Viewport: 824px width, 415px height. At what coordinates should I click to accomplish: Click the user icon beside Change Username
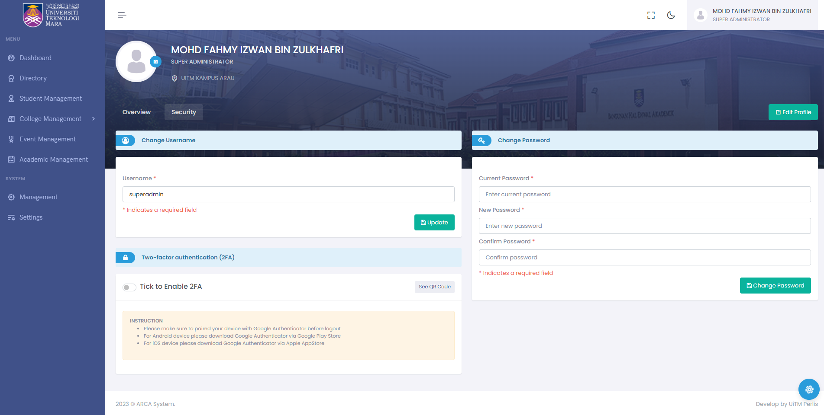click(x=126, y=140)
